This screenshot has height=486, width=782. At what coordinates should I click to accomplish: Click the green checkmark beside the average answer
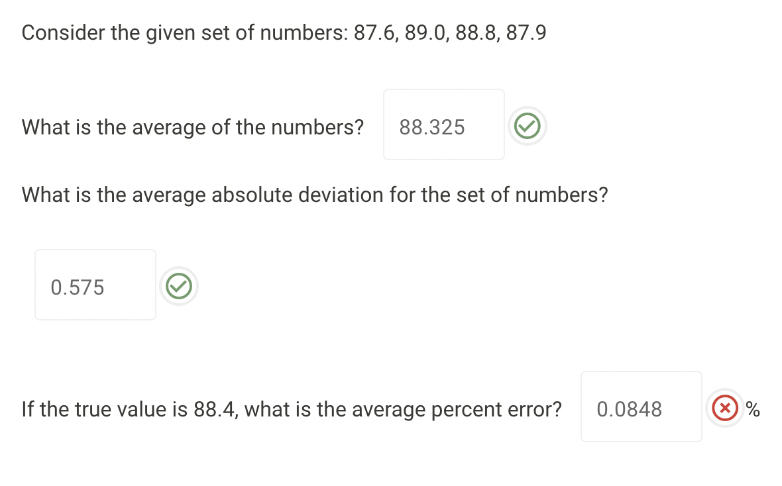click(x=527, y=125)
